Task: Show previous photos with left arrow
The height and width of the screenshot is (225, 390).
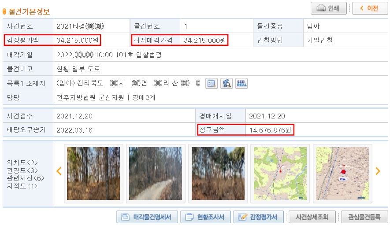Action: tap(59, 171)
